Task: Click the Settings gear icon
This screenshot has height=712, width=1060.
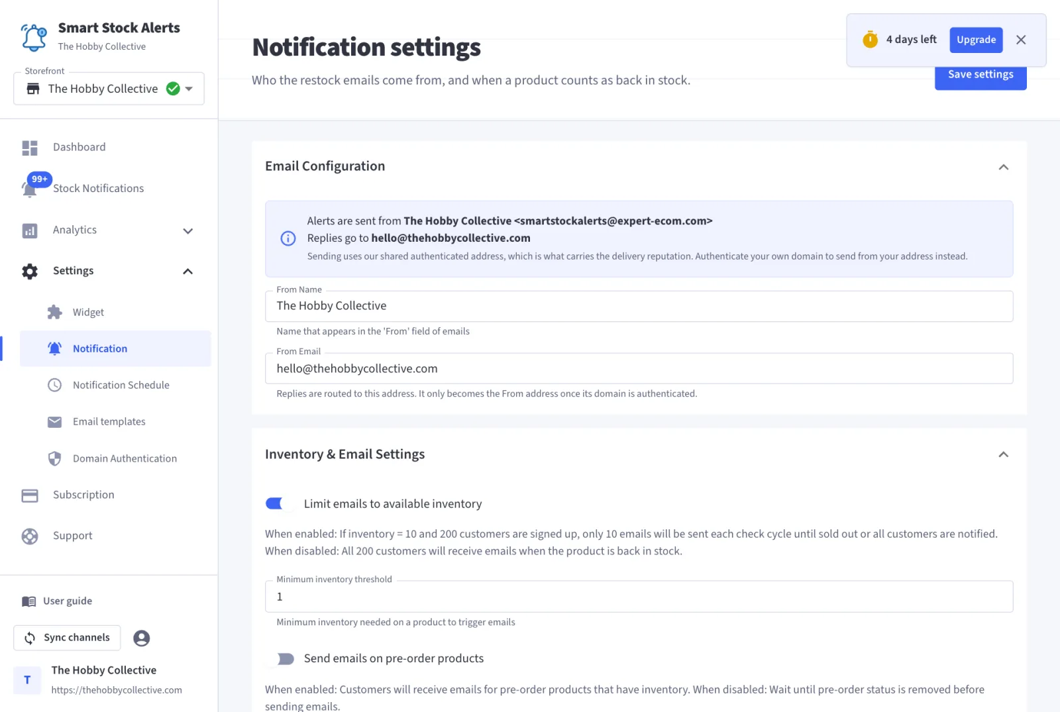Action: (x=30, y=272)
